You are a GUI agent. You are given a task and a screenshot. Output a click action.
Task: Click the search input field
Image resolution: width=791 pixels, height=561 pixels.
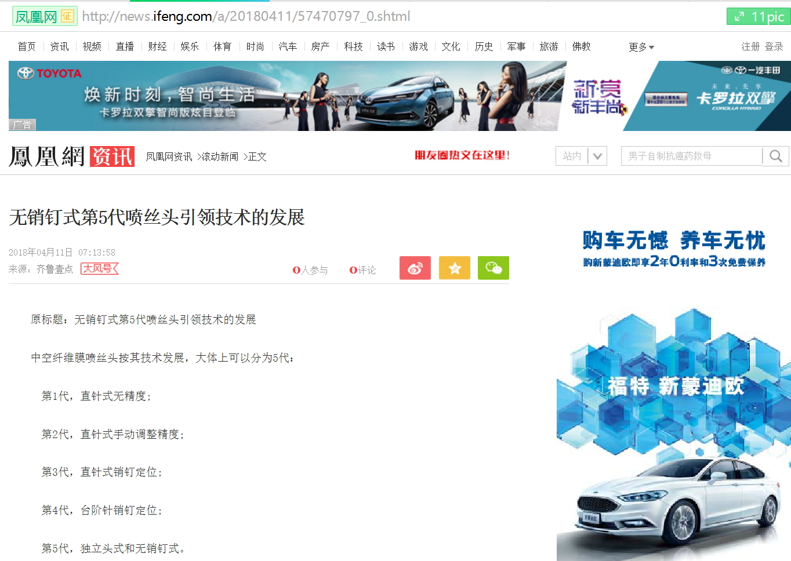pyautogui.click(x=691, y=156)
